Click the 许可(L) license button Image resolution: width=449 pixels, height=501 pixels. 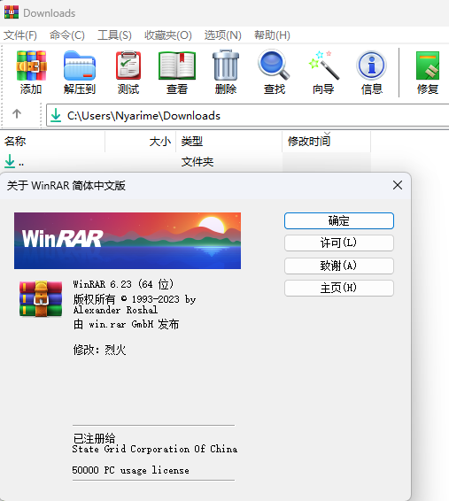coord(339,243)
